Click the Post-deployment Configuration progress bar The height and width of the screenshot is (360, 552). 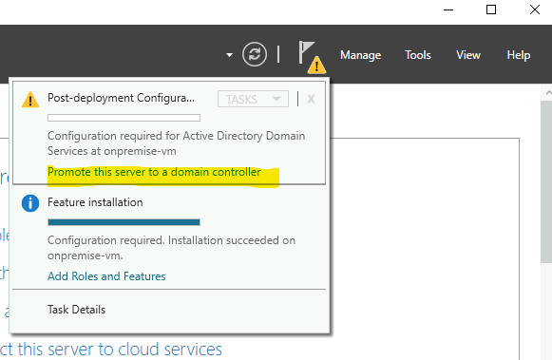[x=124, y=118]
